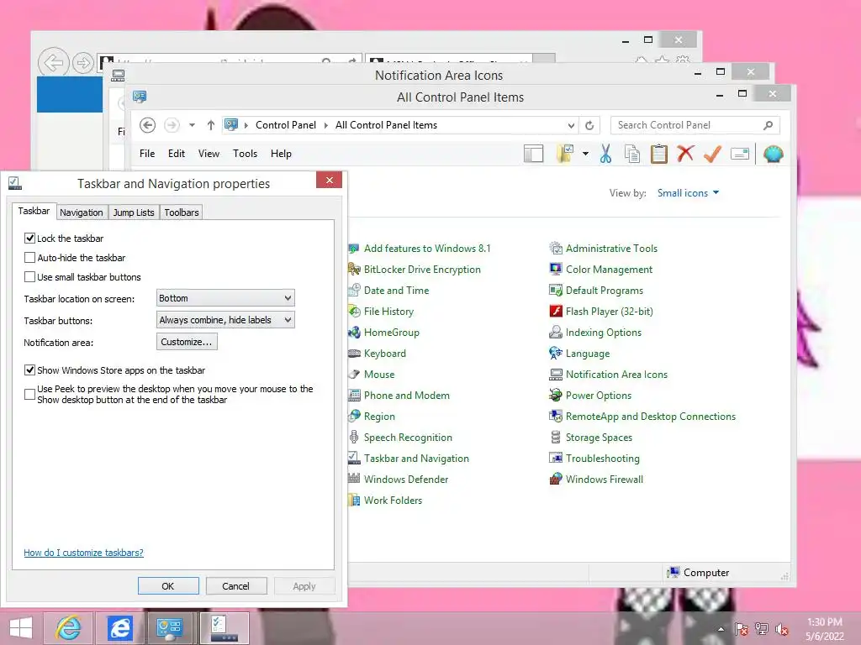Enable Auto-hide the taskbar checkbox

[x=29, y=257]
